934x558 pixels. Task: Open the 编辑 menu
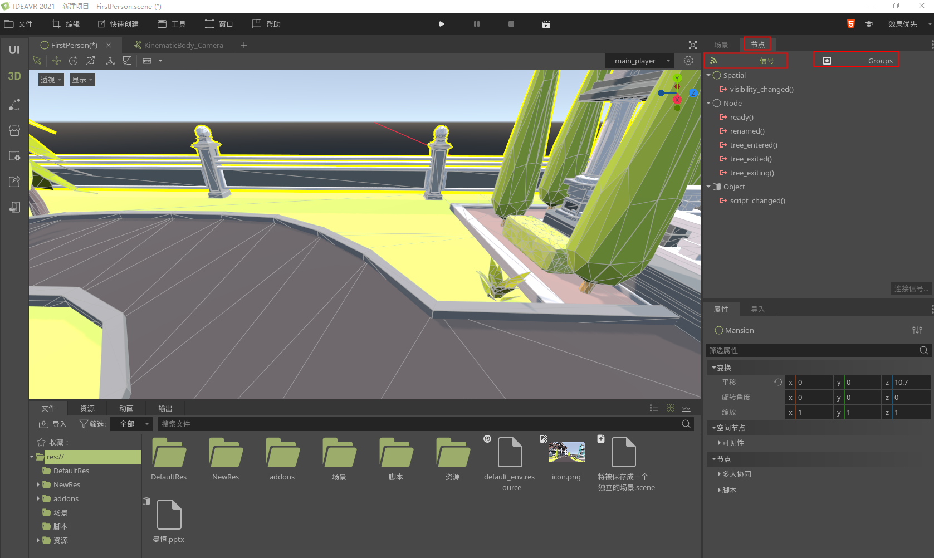click(66, 24)
